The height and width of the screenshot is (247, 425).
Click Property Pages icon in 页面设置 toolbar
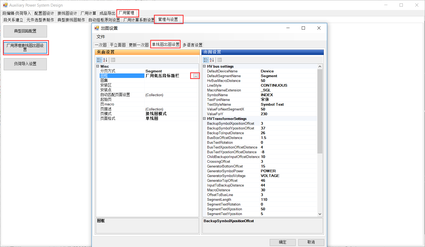[x=113, y=60]
